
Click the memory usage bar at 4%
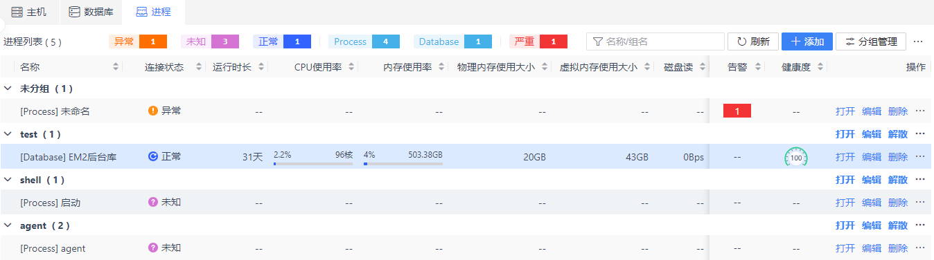[x=403, y=164]
